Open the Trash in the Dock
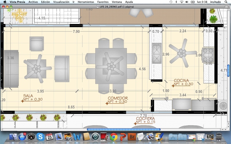The height and width of the screenshot is (144, 231). point(219,137)
